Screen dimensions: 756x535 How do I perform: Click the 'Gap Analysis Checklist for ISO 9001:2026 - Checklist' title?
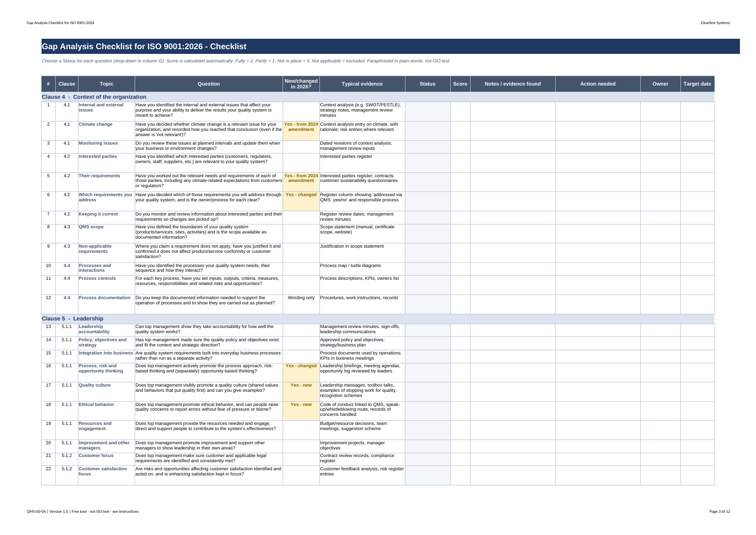click(x=144, y=46)
